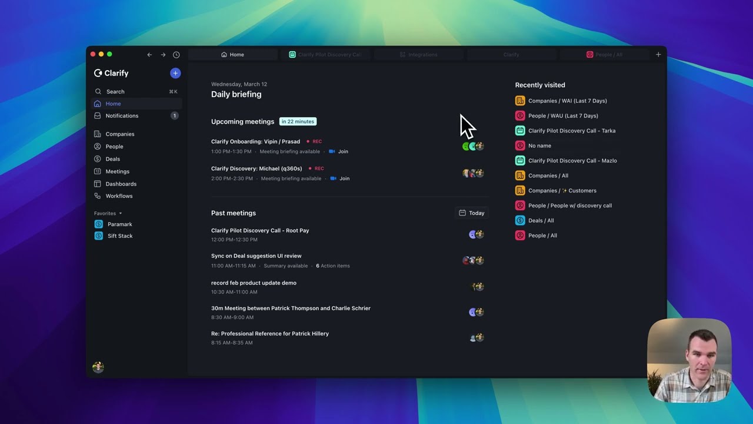
Task: Open Clarify Pilot Discovery Call - Root Pay
Action: (260, 231)
